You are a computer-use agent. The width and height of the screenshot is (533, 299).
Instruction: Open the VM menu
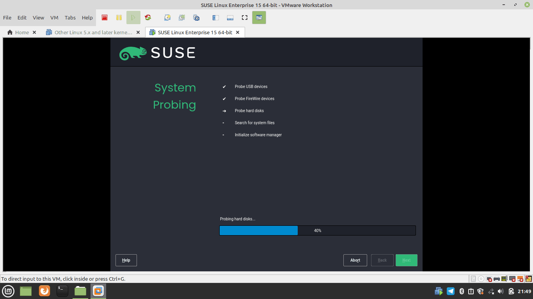54,18
